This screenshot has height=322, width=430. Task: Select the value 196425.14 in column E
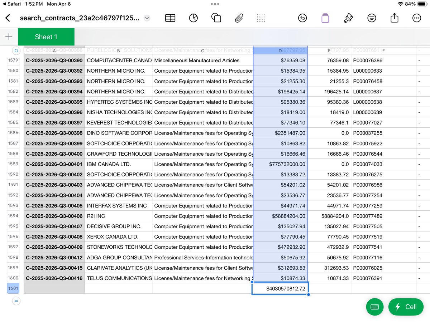click(x=329, y=92)
